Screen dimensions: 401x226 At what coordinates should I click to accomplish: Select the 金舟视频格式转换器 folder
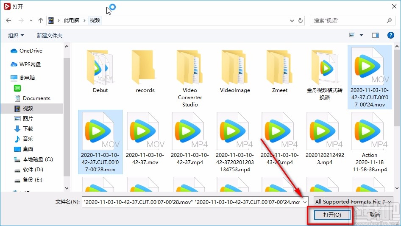[x=325, y=75]
